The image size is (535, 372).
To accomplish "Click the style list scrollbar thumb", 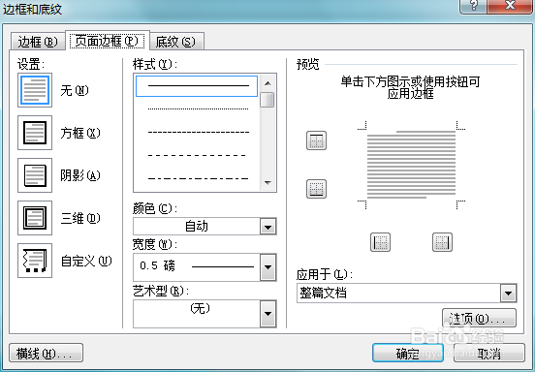I will (x=267, y=100).
